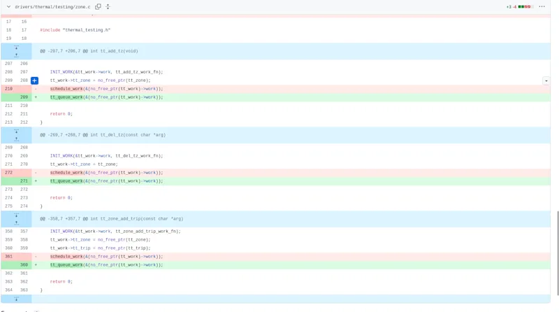The image size is (559, 312).
Task: Expand up in the tt_add_tz hunk header
Action: coord(16,55)
